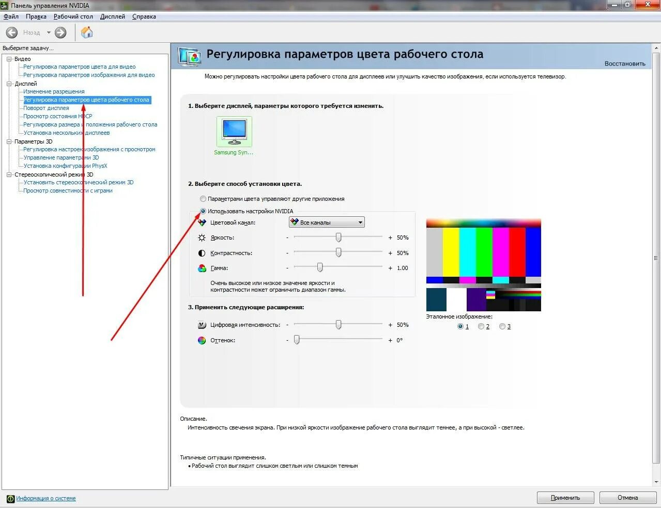
Task: Open 'Регулировка настроек изображения с просмотром'
Action: 89,150
